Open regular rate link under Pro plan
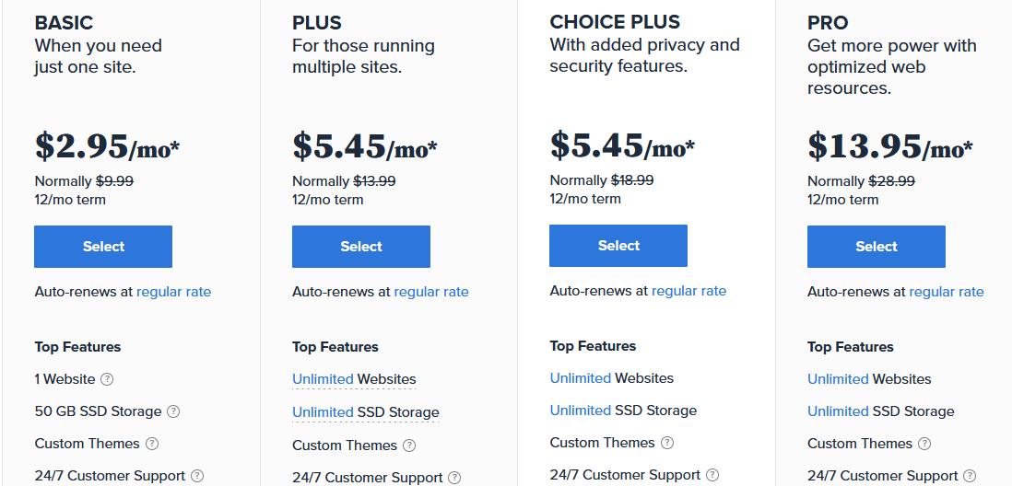 click(x=947, y=292)
